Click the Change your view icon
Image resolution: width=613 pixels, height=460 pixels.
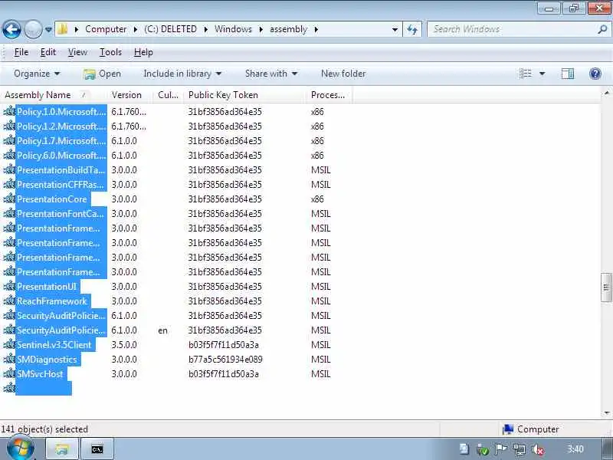click(x=526, y=74)
